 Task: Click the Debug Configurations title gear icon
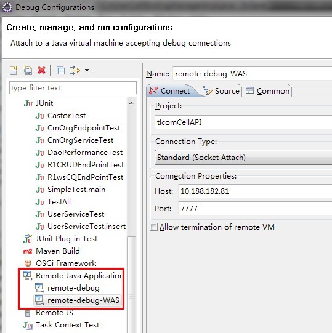pos(7,7)
